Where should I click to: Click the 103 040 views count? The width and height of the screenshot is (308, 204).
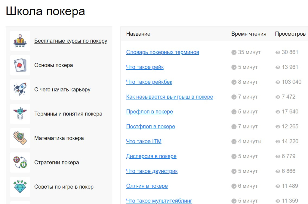(x=292, y=82)
